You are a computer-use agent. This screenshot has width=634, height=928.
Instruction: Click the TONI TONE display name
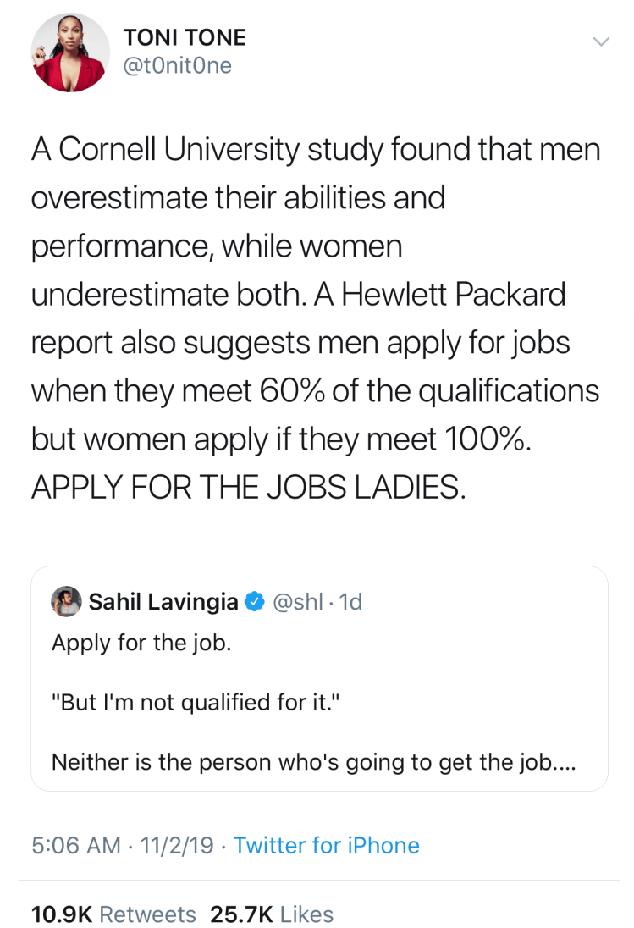185,37
